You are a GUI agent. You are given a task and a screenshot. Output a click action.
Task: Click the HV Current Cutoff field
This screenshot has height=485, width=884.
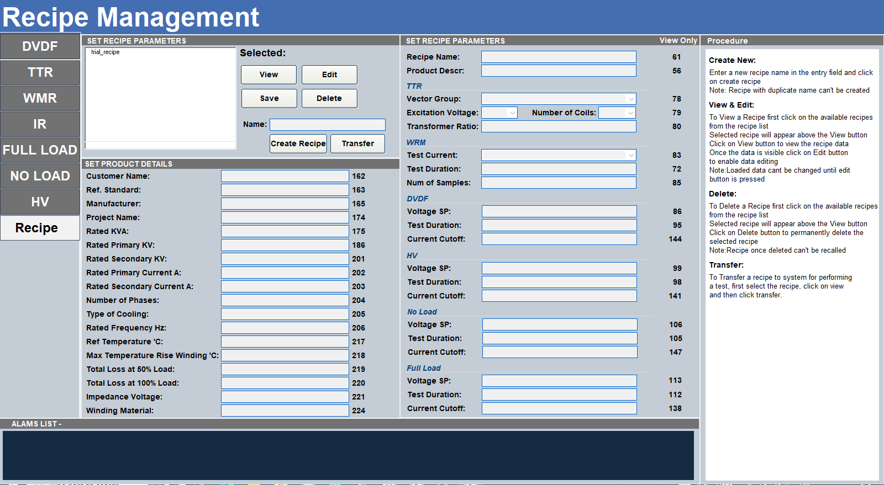(x=559, y=296)
